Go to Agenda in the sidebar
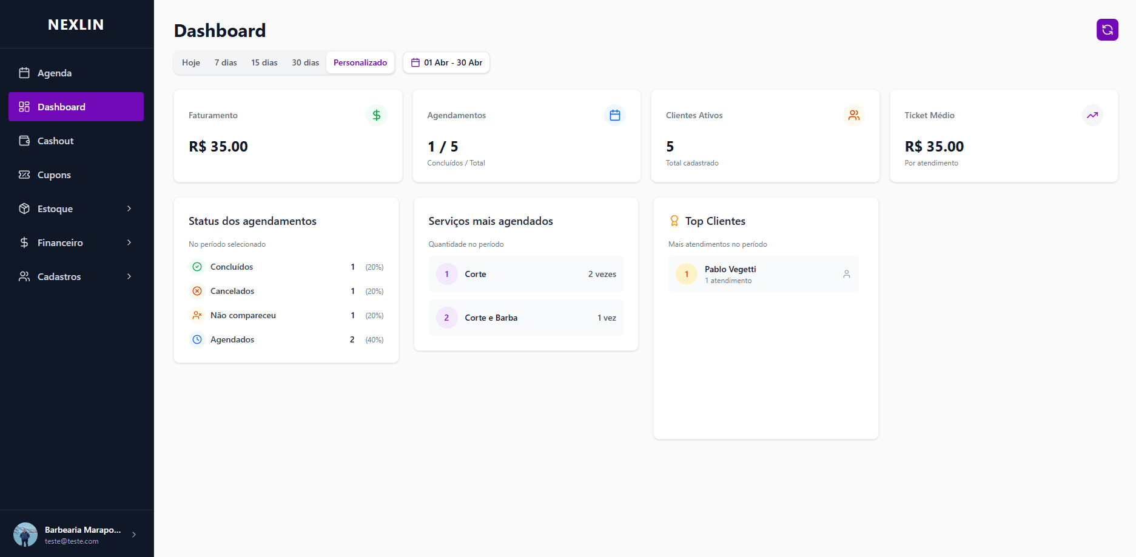This screenshot has height=557, width=1136. pyautogui.click(x=76, y=73)
